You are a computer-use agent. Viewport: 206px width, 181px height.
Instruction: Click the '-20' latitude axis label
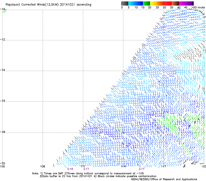pos(3,163)
